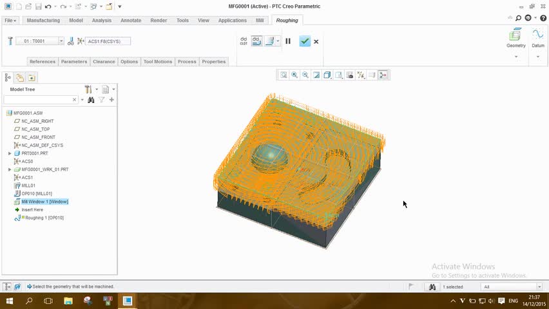Screen dimensions: 549x309
Task: Select OP010 [MILL01] in tree
Action: (x=37, y=194)
